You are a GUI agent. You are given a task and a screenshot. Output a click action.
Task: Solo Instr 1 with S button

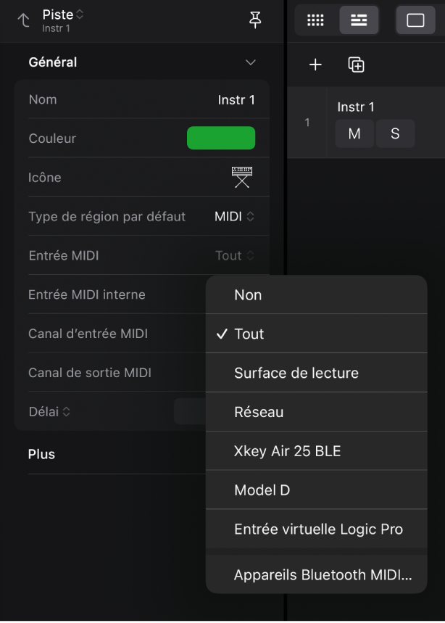coord(395,133)
